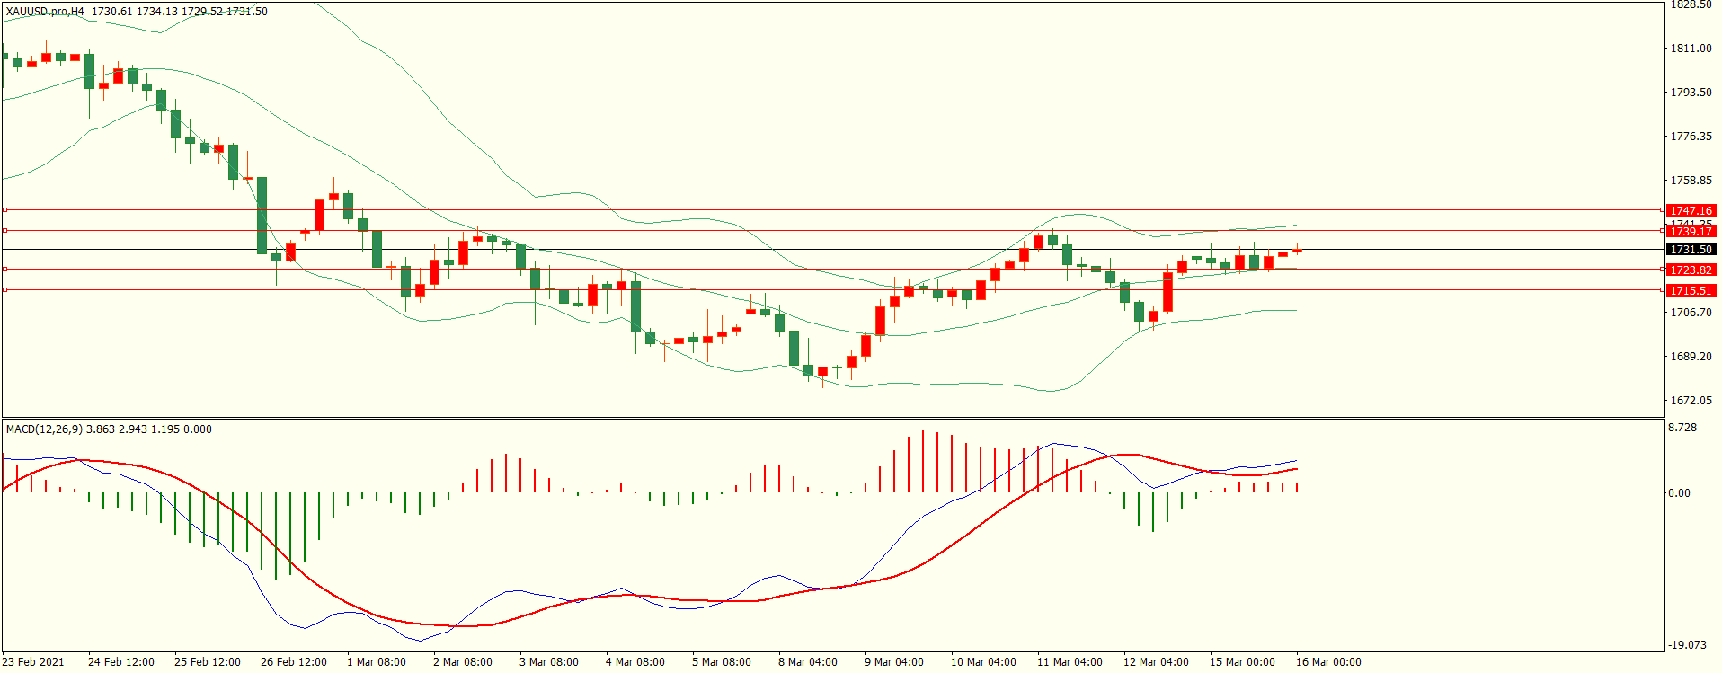Screen dimensions: 1722x673
Task: Click the 1828.50 value on price axis
Action: [1691, 5]
